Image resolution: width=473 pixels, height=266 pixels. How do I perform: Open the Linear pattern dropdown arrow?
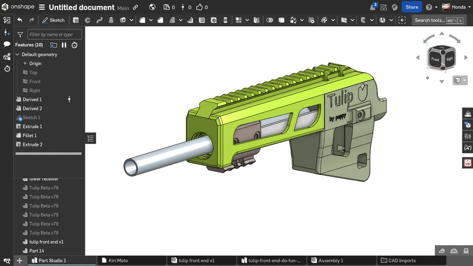point(247,20)
